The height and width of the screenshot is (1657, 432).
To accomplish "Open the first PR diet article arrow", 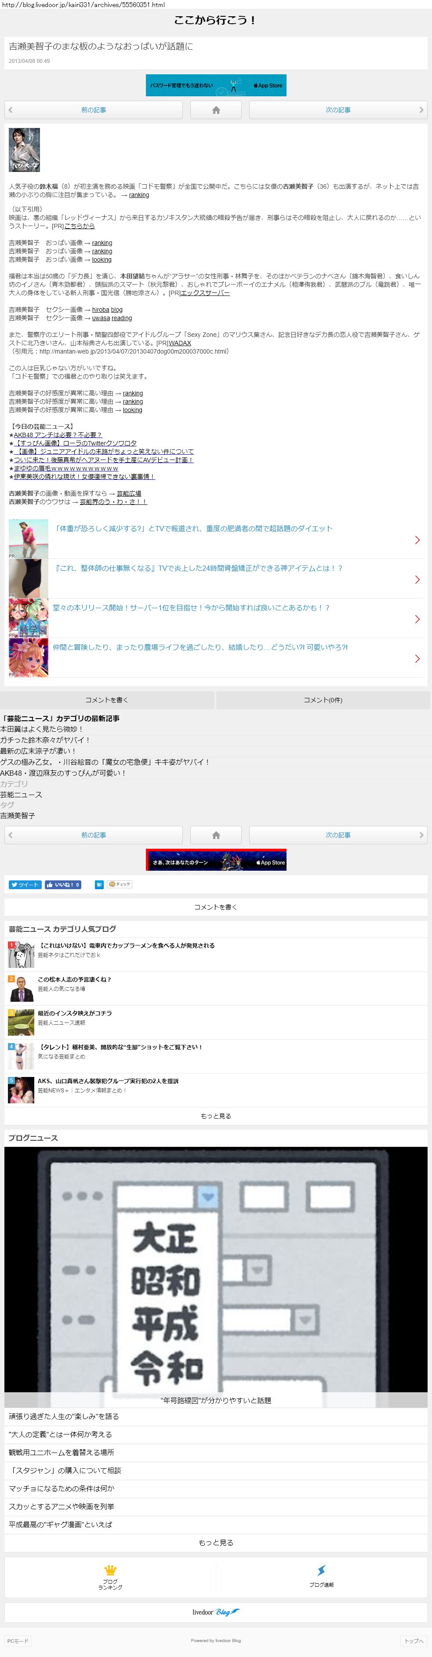I will coord(417,540).
